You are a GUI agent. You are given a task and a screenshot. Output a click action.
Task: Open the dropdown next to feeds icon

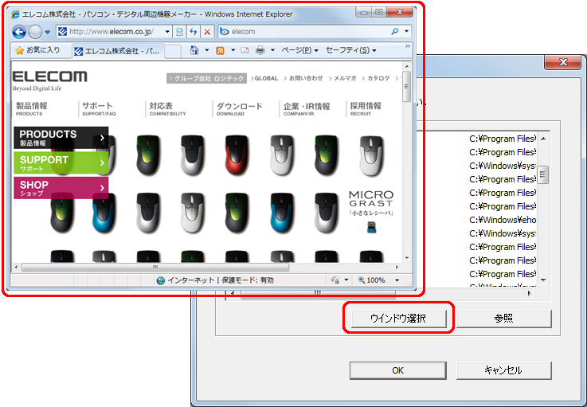tap(233, 50)
